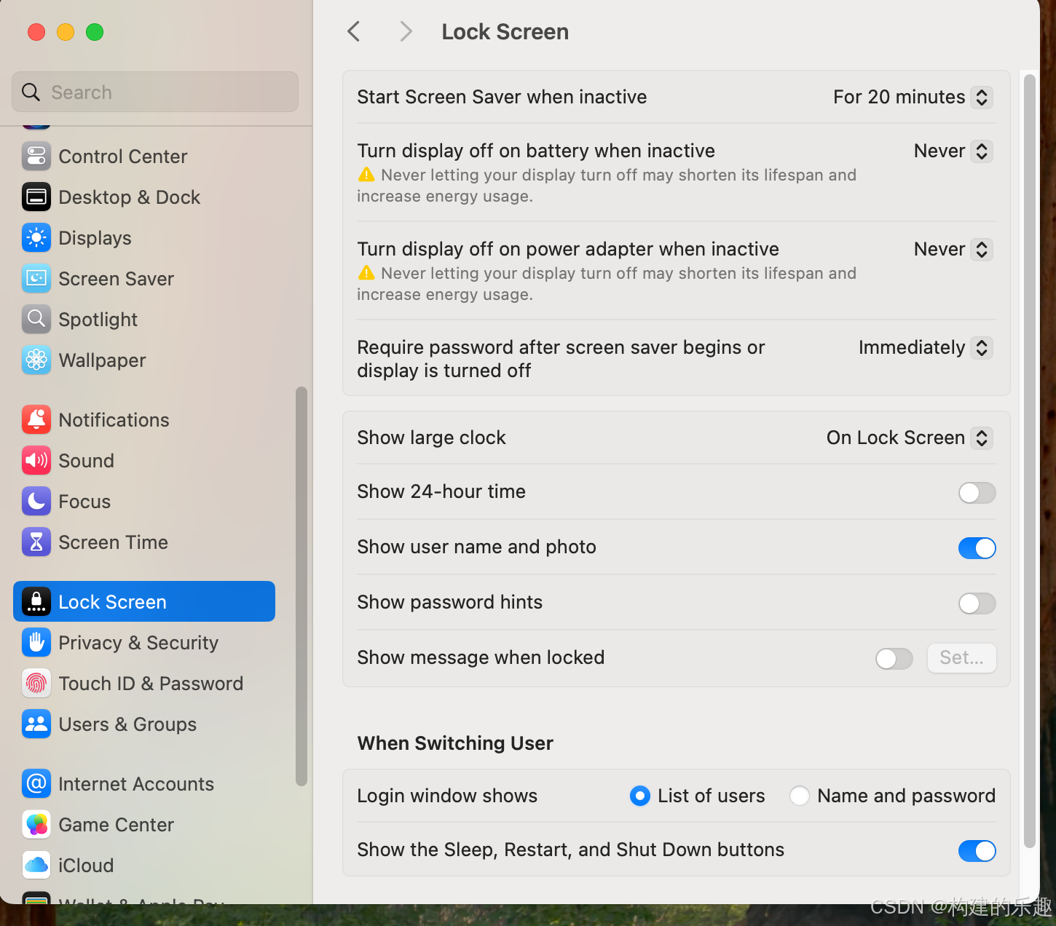Enable Show password hints switch
The width and height of the screenshot is (1056, 926).
click(977, 604)
